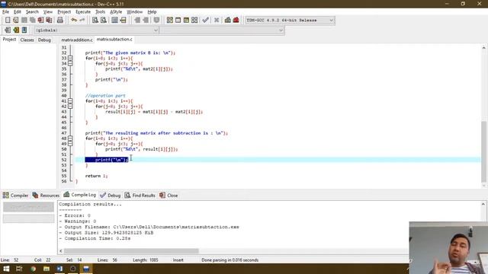
Task: Click the 'return 1;' line in editor
Action: point(97,176)
